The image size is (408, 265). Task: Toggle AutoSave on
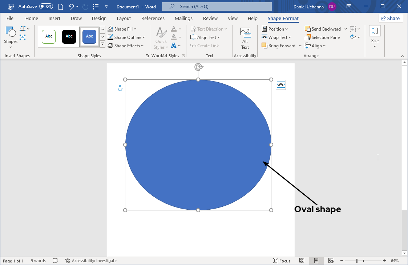(46, 6)
